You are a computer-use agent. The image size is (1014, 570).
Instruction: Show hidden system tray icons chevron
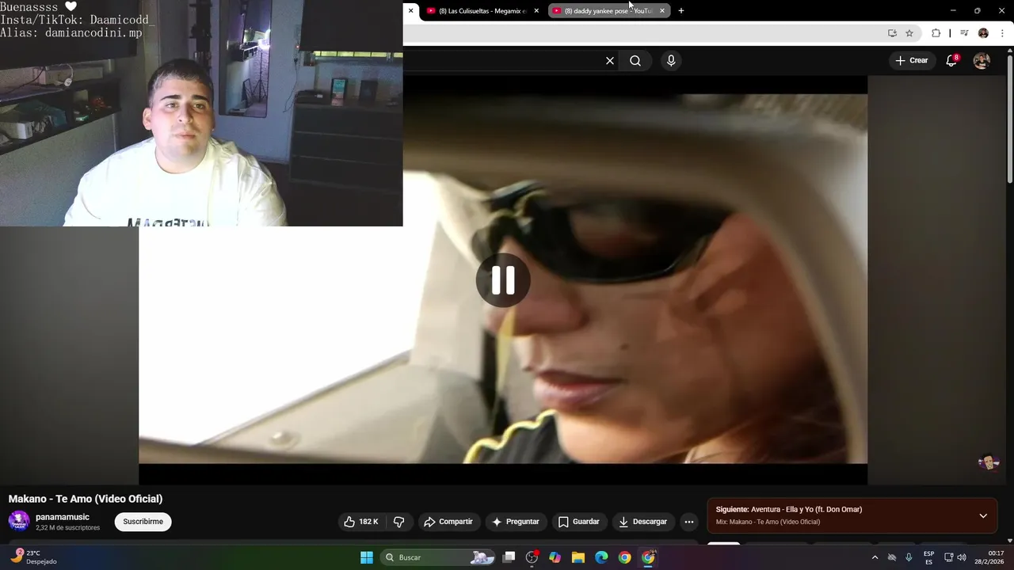[x=875, y=557]
